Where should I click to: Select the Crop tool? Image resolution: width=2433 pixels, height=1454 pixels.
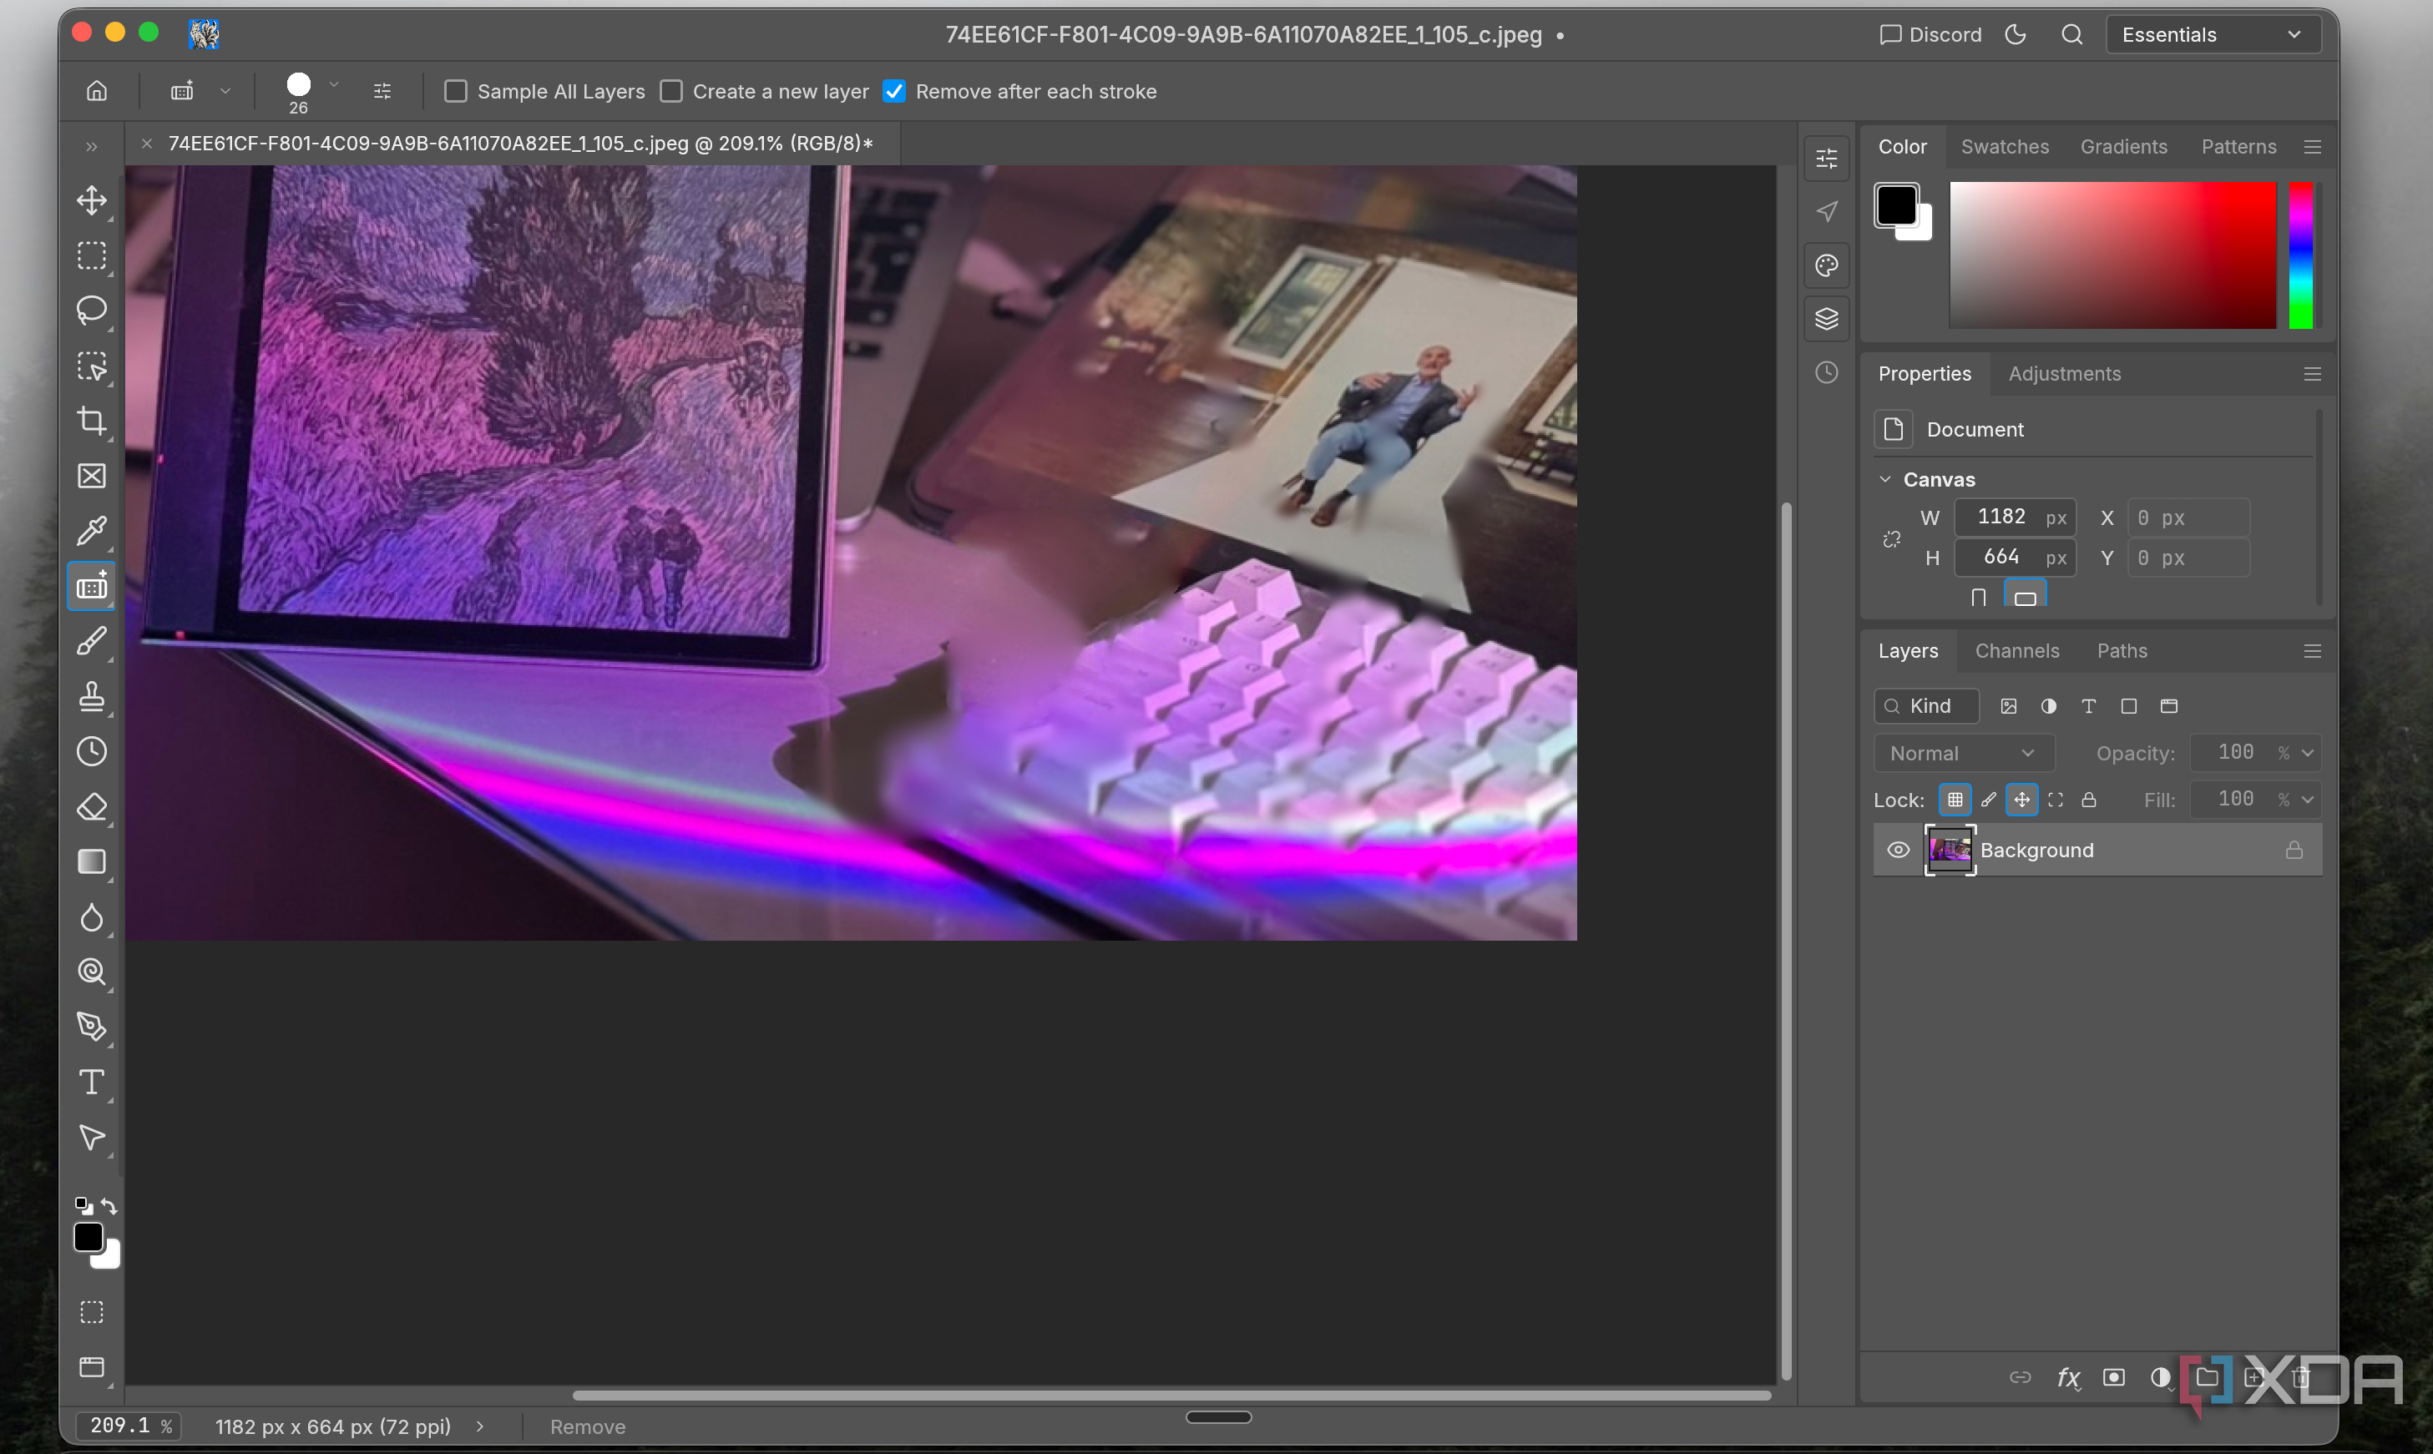pos(91,422)
